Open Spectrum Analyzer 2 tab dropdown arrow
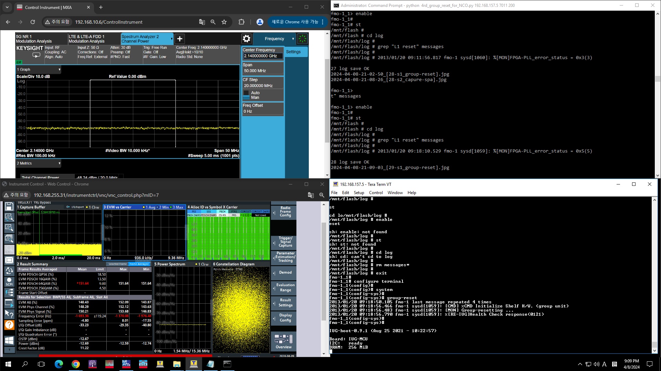 171,39
